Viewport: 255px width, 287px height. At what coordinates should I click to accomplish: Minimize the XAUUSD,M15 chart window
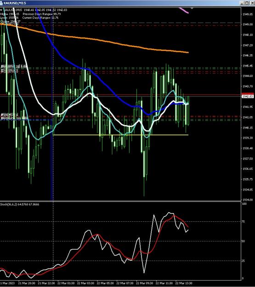pos(242,3)
